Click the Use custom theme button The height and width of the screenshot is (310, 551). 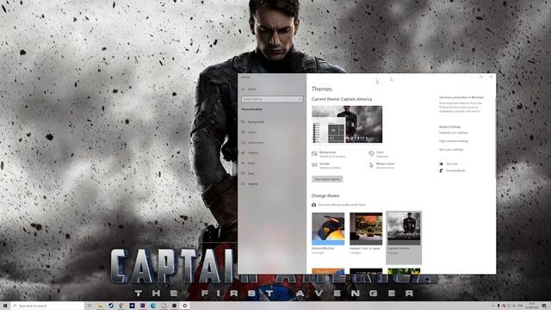327,179
